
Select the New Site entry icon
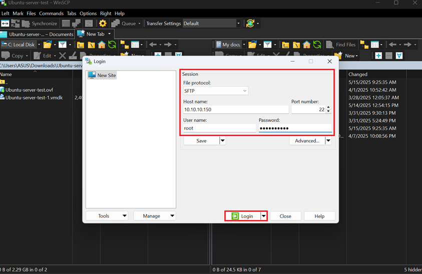[x=92, y=75]
